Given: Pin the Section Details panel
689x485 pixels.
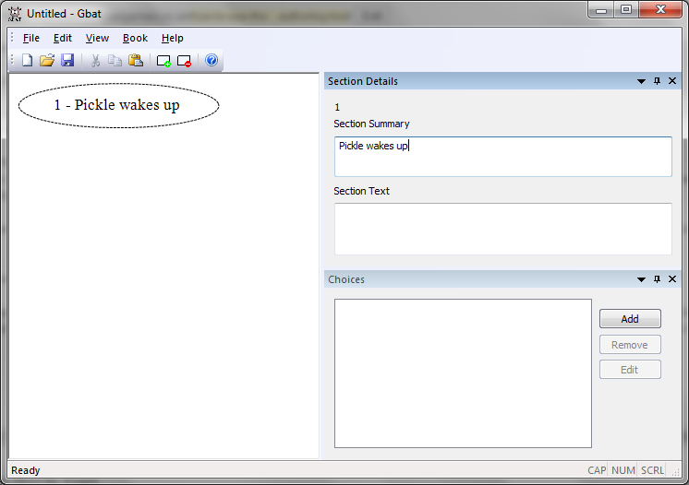Looking at the screenshot, I should pyautogui.click(x=657, y=81).
